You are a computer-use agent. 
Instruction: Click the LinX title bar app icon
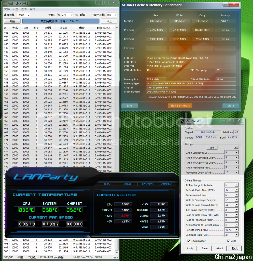[x=5, y=3]
